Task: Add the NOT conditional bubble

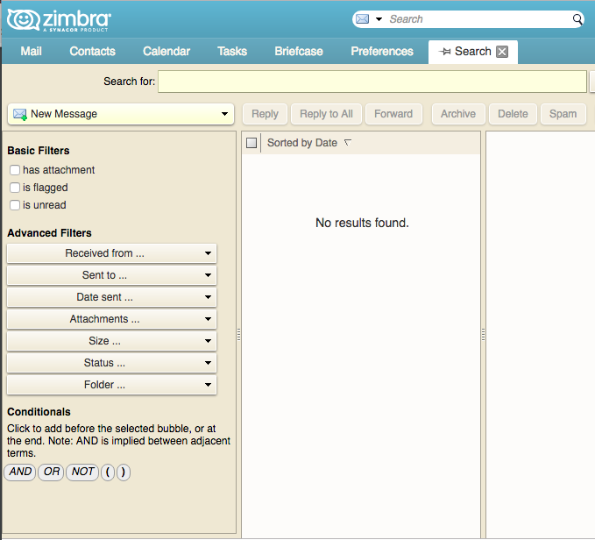Action: (x=82, y=472)
